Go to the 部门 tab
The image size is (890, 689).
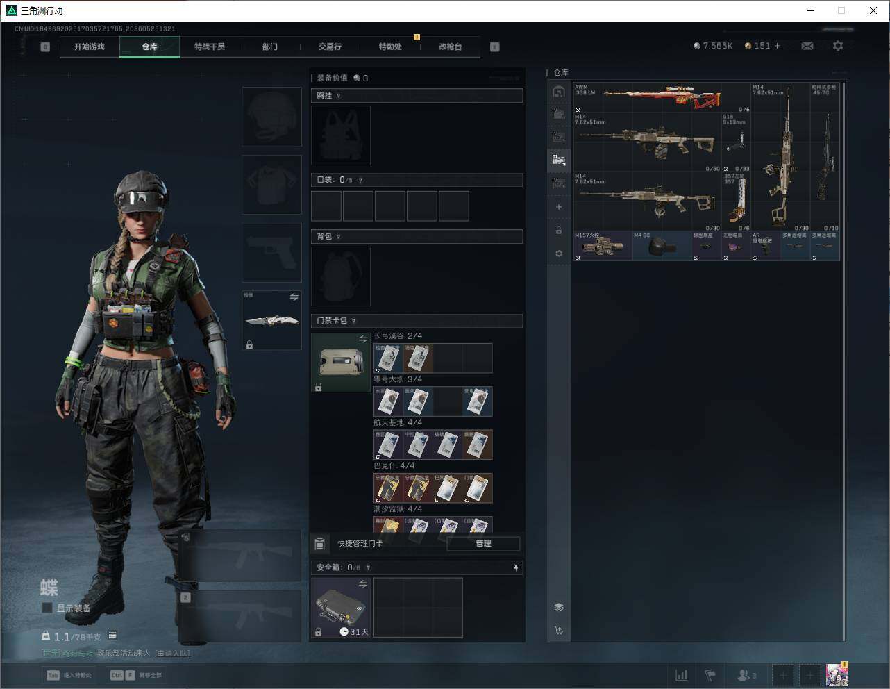click(270, 47)
